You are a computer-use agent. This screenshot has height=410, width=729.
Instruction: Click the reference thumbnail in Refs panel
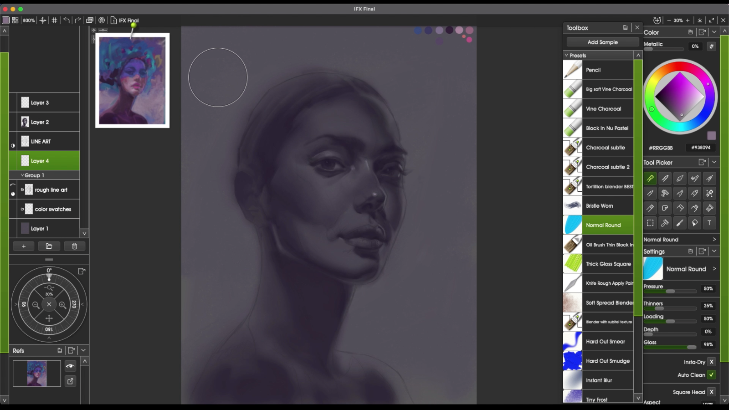click(x=37, y=374)
